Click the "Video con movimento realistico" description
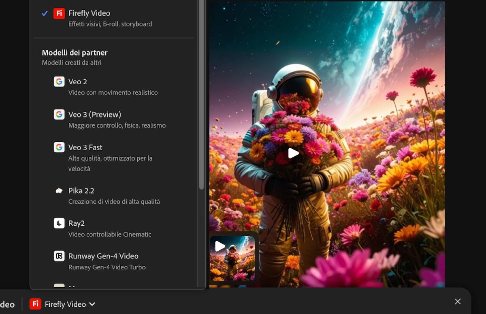This screenshot has height=314, width=486. coord(113,92)
